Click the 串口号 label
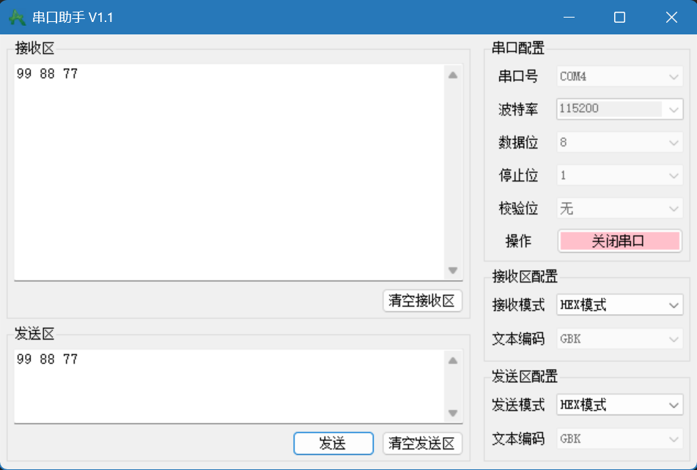Screen dimensions: 697x470 tap(518, 76)
